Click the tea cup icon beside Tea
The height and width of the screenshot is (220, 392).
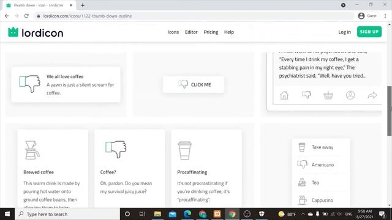(302, 182)
